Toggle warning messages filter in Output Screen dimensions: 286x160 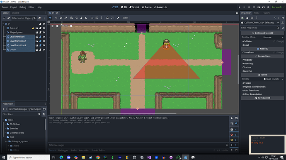coord(234,140)
